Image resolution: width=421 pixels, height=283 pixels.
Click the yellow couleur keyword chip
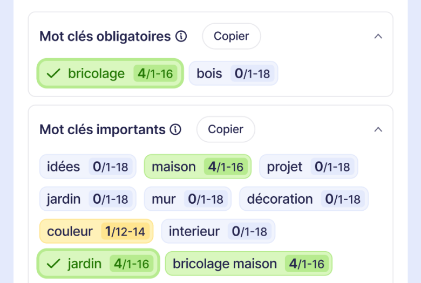[97, 231]
